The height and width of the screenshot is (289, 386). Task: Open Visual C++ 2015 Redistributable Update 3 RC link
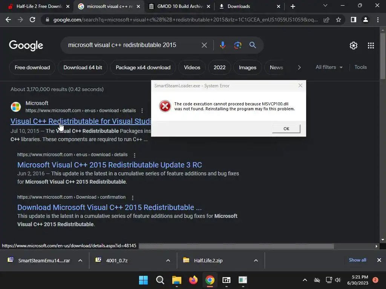(x=110, y=165)
